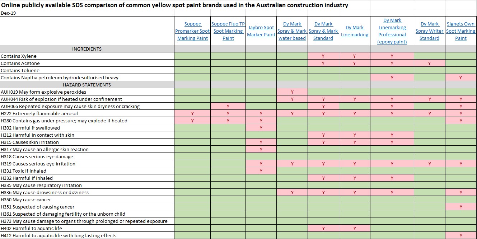Select the spreadsheet title cell about SDS comparison

(174, 5)
